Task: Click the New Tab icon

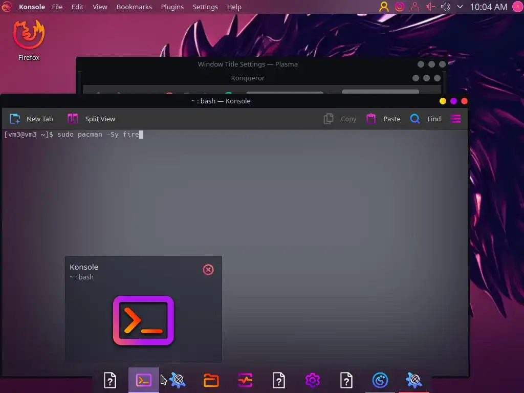Action: [x=15, y=119]
